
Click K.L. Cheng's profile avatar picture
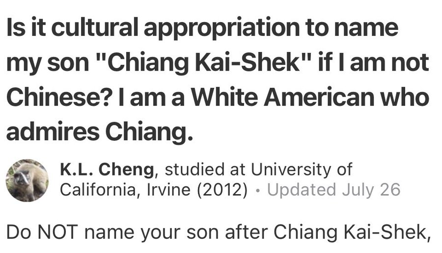[27, 180]
